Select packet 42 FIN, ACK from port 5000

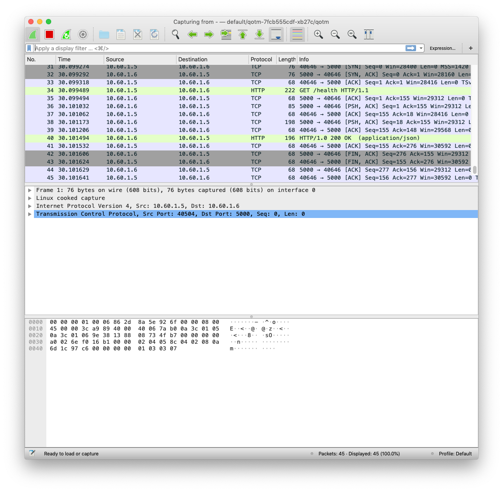pos(248,154)
